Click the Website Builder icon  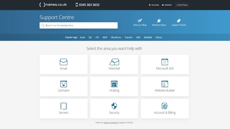(x=165, y=84)
